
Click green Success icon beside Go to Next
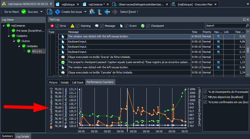[24, 12]
